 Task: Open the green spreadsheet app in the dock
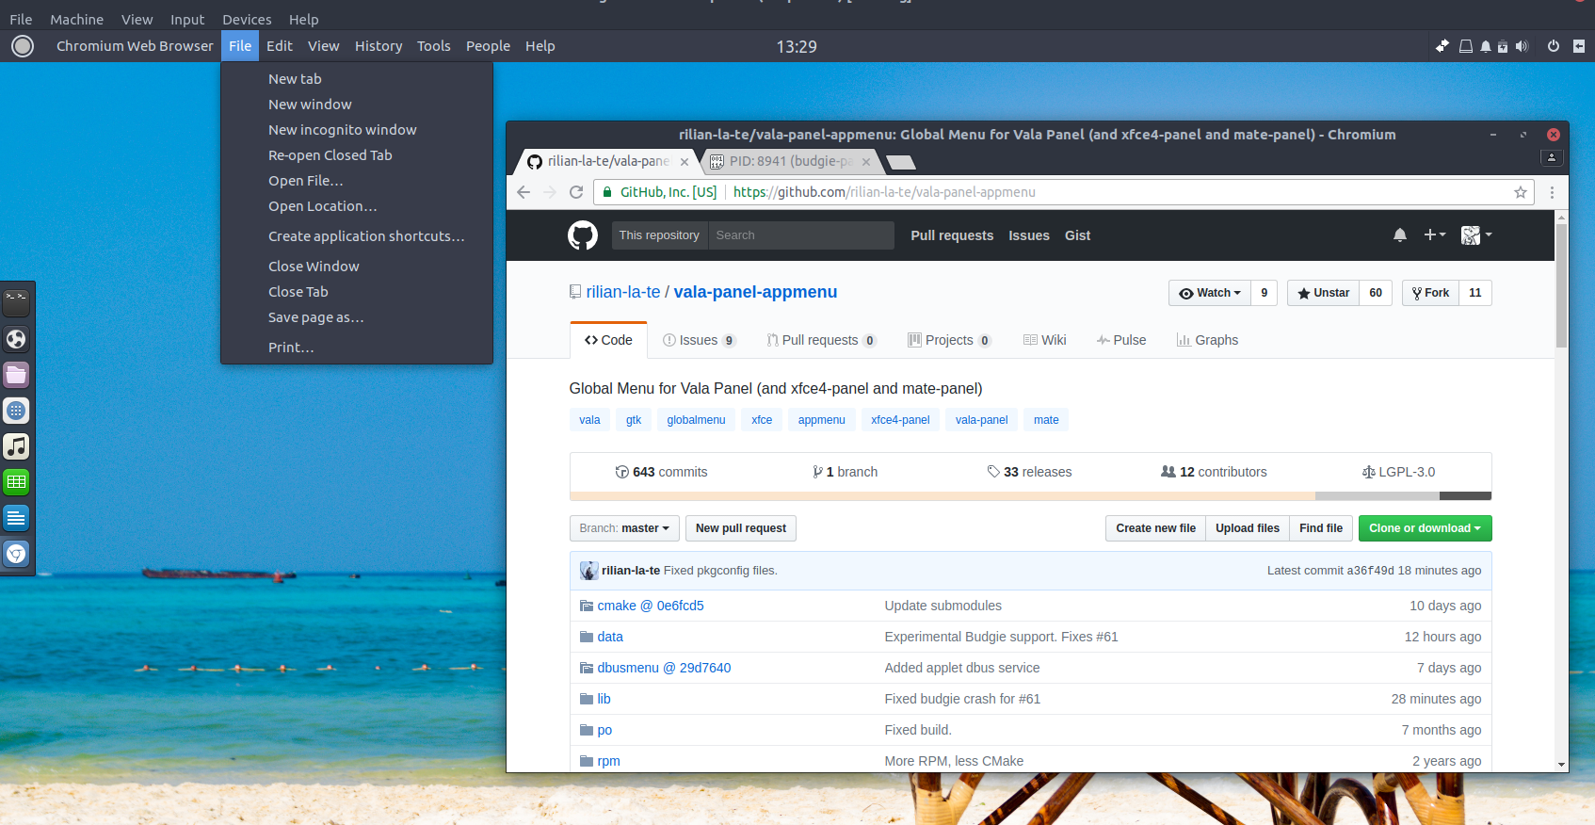coord(16,482)
